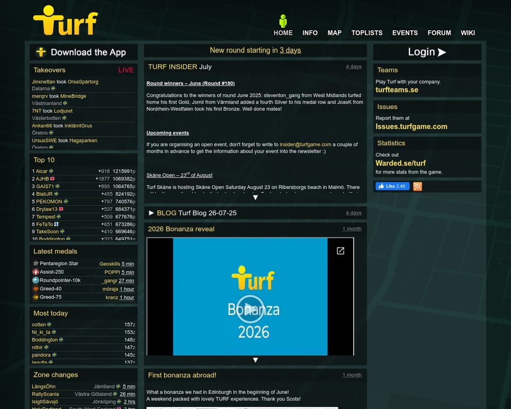Open the Bonanza video in a new tab

340,251
